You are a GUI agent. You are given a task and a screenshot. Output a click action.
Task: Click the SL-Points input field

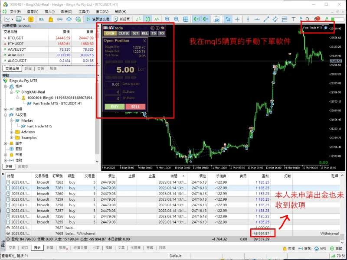point(113,92)
